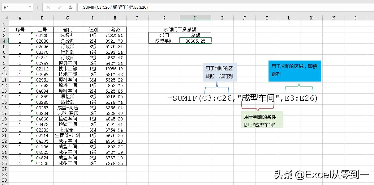Select cell G4 labeled 成型车间
The height and width of the screenshot is (185, 374).
(164, 41)
